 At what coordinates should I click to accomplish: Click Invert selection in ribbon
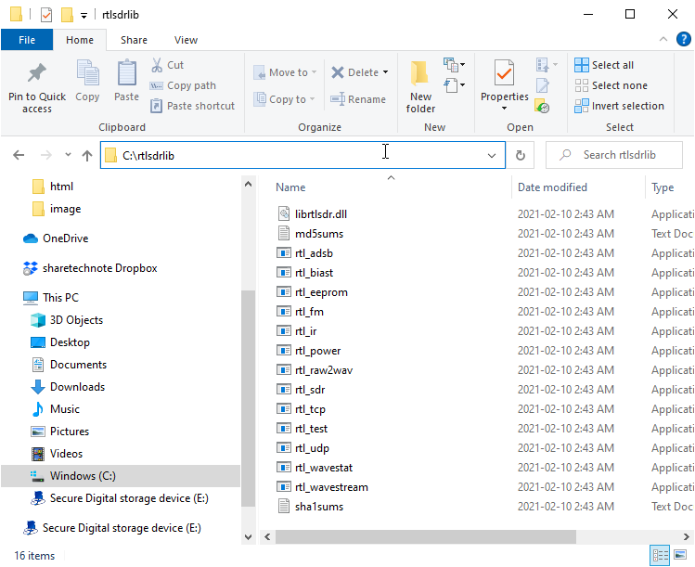coord(619,106)
